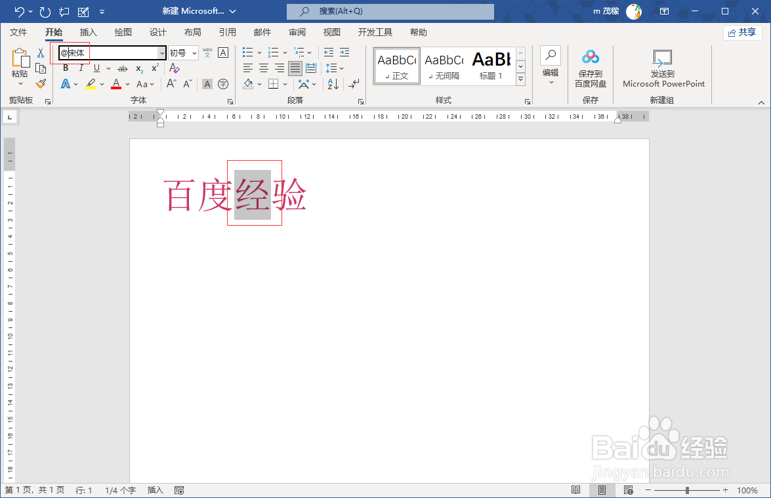Switch to the 设计 Design tab
Viewport: 771px width, 498px height.
pos(158,32)
